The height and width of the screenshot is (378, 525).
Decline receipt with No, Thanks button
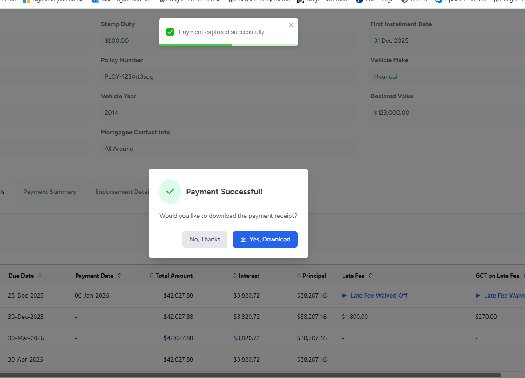(205, 239)
